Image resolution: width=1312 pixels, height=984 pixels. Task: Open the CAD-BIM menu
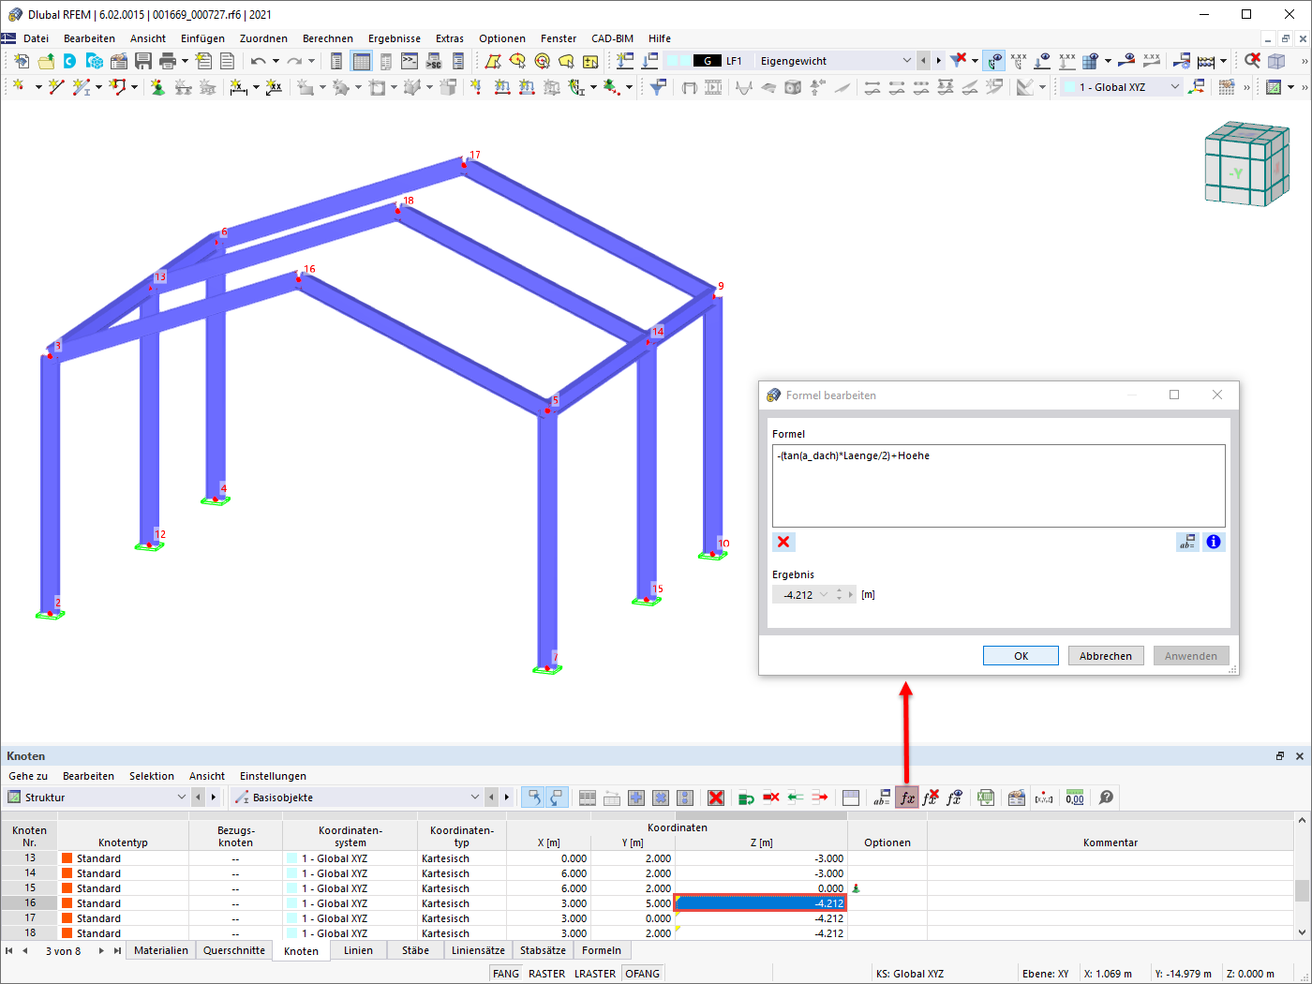[612, 38]
